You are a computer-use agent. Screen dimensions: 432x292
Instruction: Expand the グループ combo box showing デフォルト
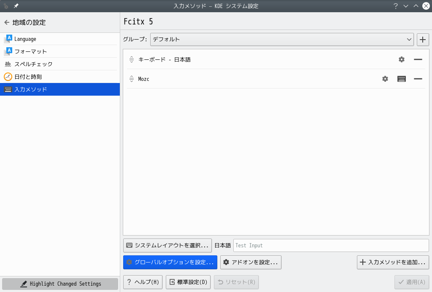click(282, 39)
